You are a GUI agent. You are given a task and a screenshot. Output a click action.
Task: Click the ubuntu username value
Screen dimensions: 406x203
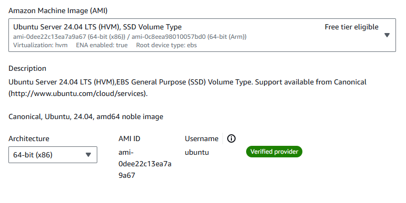pos(197,152)
